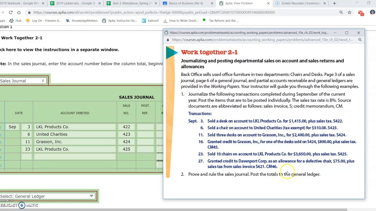Click the sale number 424 field

pos(126,142)
